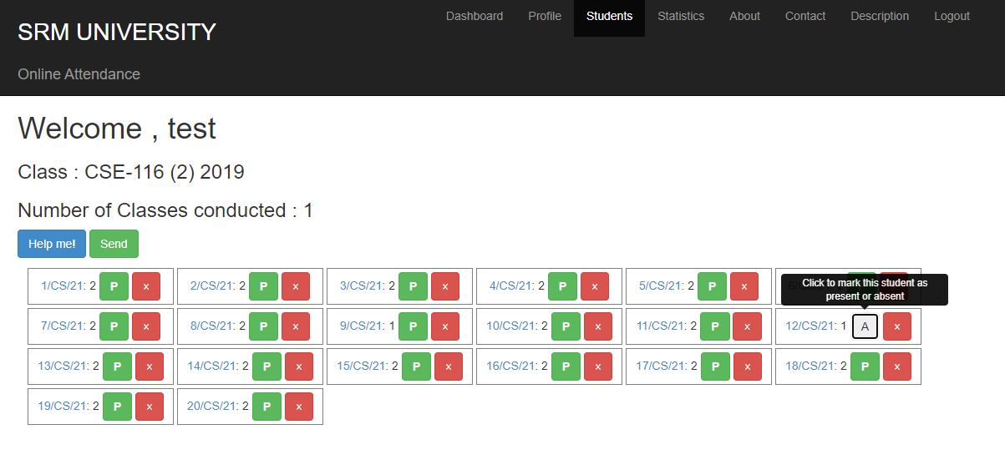
Task: Toggle P button for student 19/CS/21
Action: click(117, 407)
